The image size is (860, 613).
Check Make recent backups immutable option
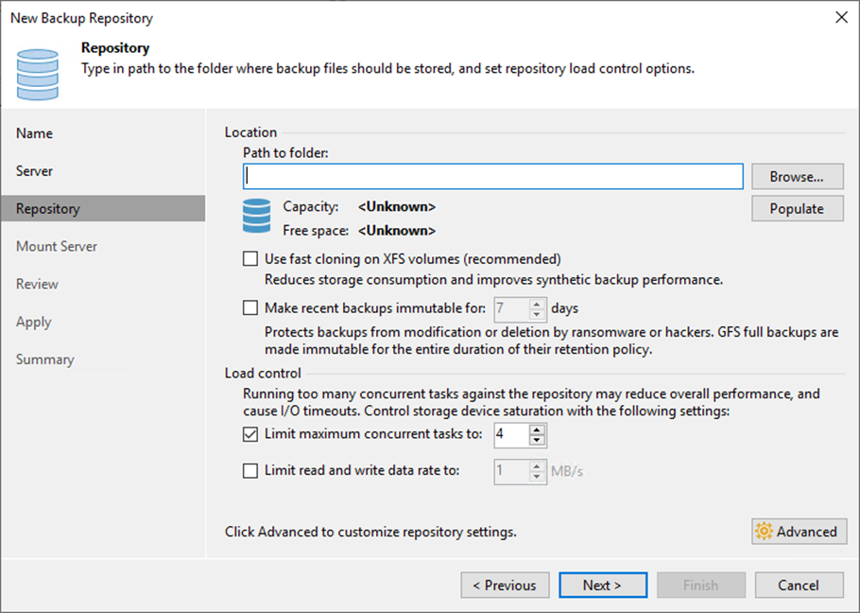[x=250, y=308]
